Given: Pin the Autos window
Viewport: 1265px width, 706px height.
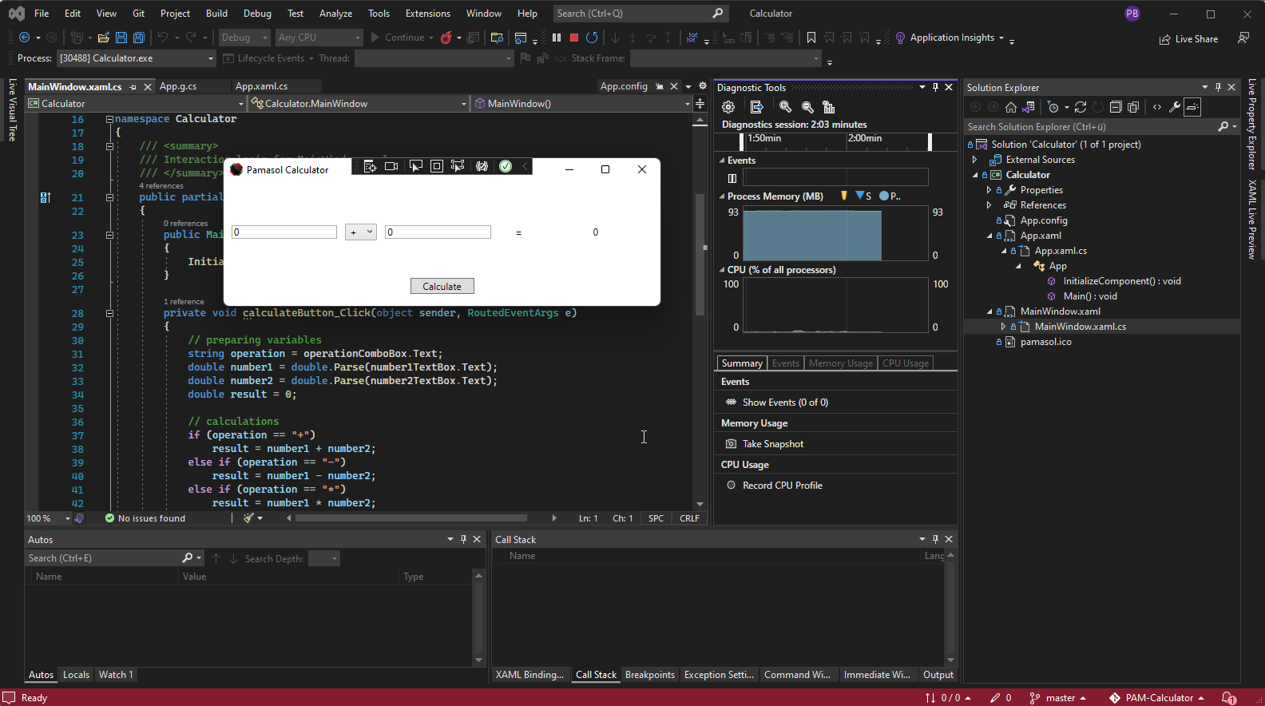Looking at the screenshot, I should [x=463, y=539].
